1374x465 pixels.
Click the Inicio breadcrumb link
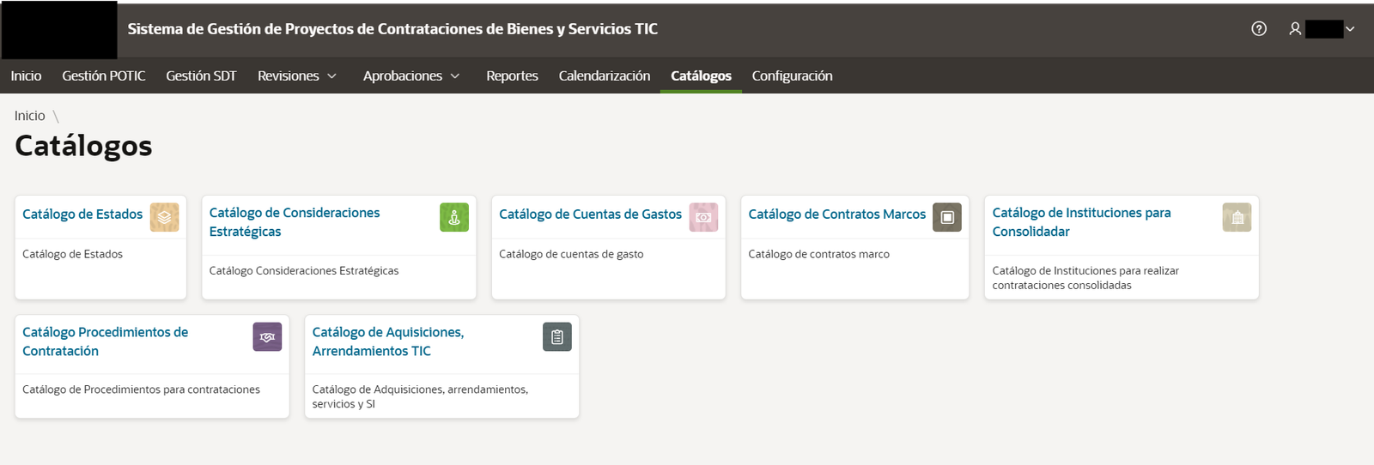(x=29, y=116)
